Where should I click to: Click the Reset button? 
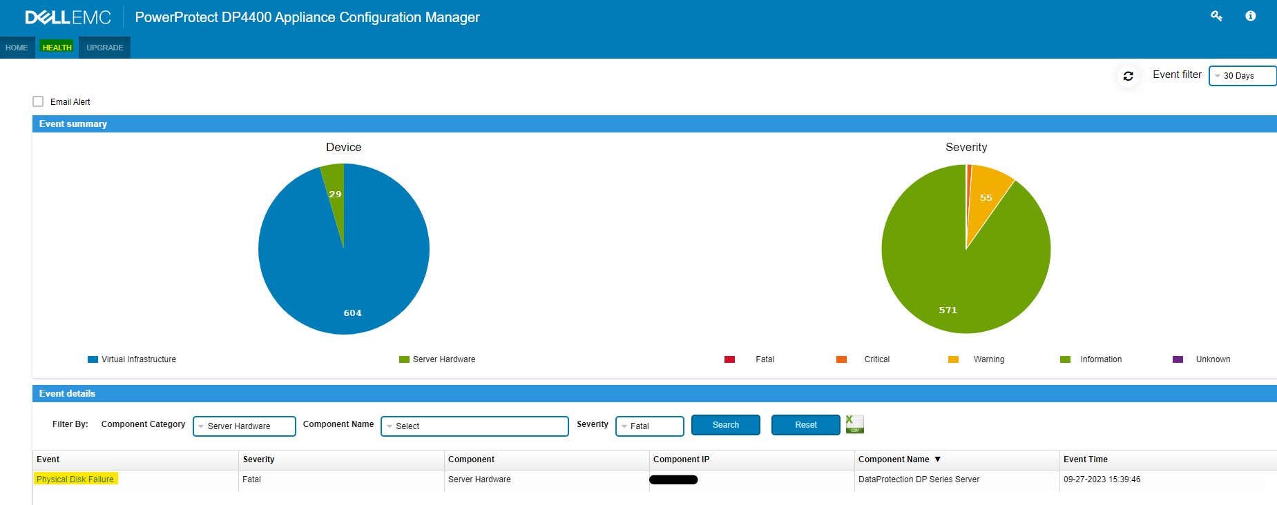806,425
